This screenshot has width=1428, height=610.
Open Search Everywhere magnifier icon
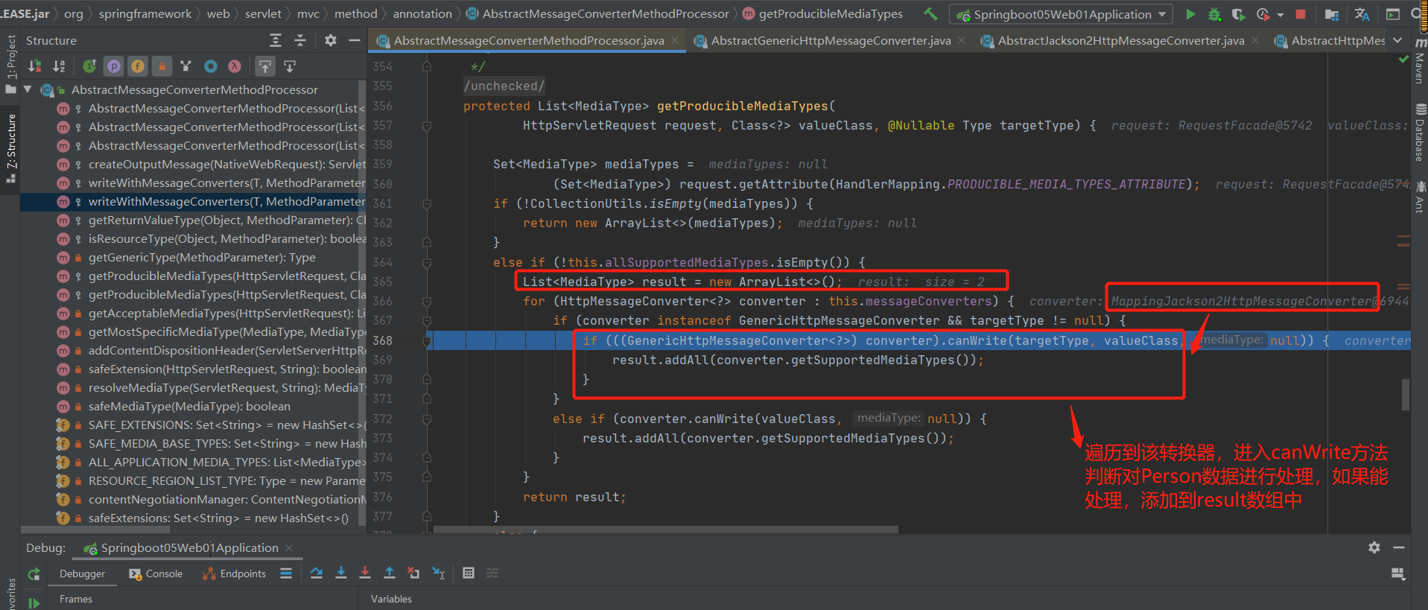tap(1417, 13)
